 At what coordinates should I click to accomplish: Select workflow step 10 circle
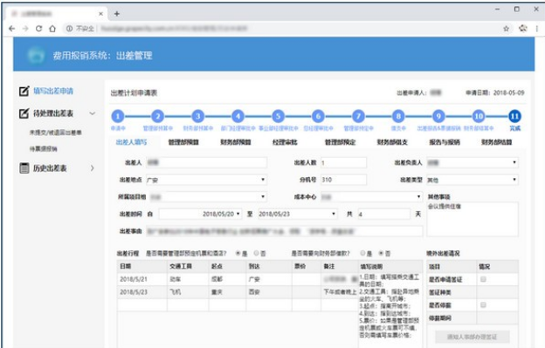click(479, 116)
